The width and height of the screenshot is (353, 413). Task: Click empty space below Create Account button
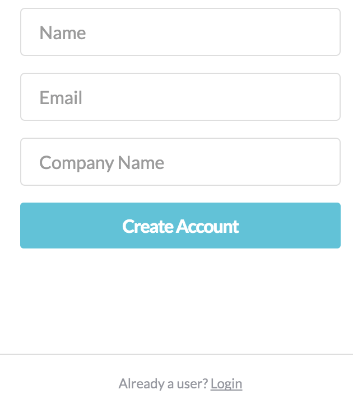point(180,301)
